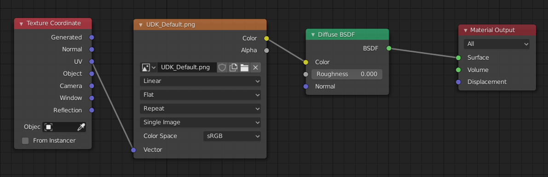The height and width of the screenshot is (177, 548).
Task: Click the Alpha output socket
Action: point(266,50)
